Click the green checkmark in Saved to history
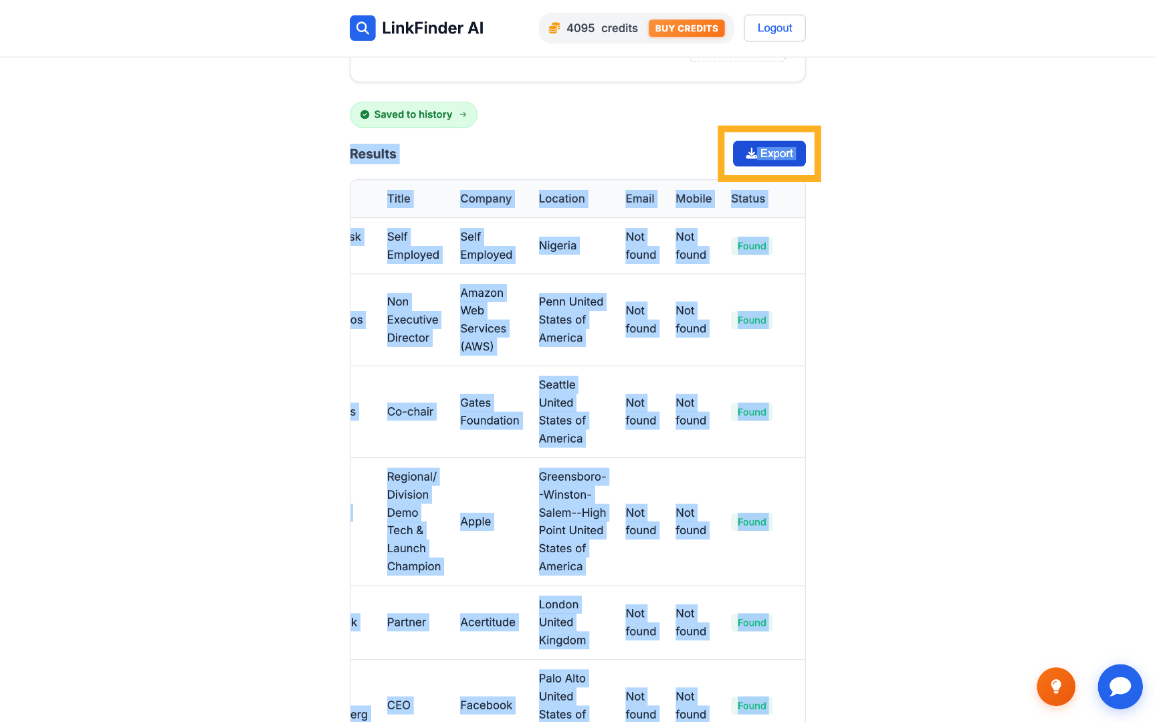Image resolution: width=1155 pixels, height=722 pixels. pos(364,114)
